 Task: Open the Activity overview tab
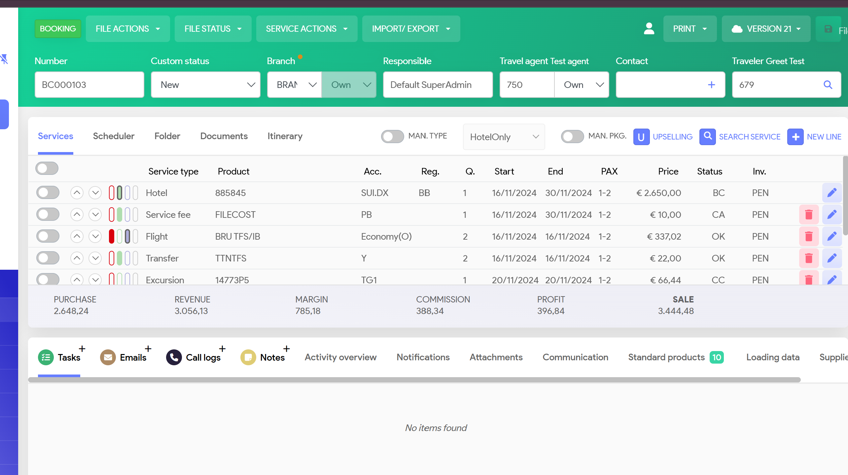[x=340, y=357]
